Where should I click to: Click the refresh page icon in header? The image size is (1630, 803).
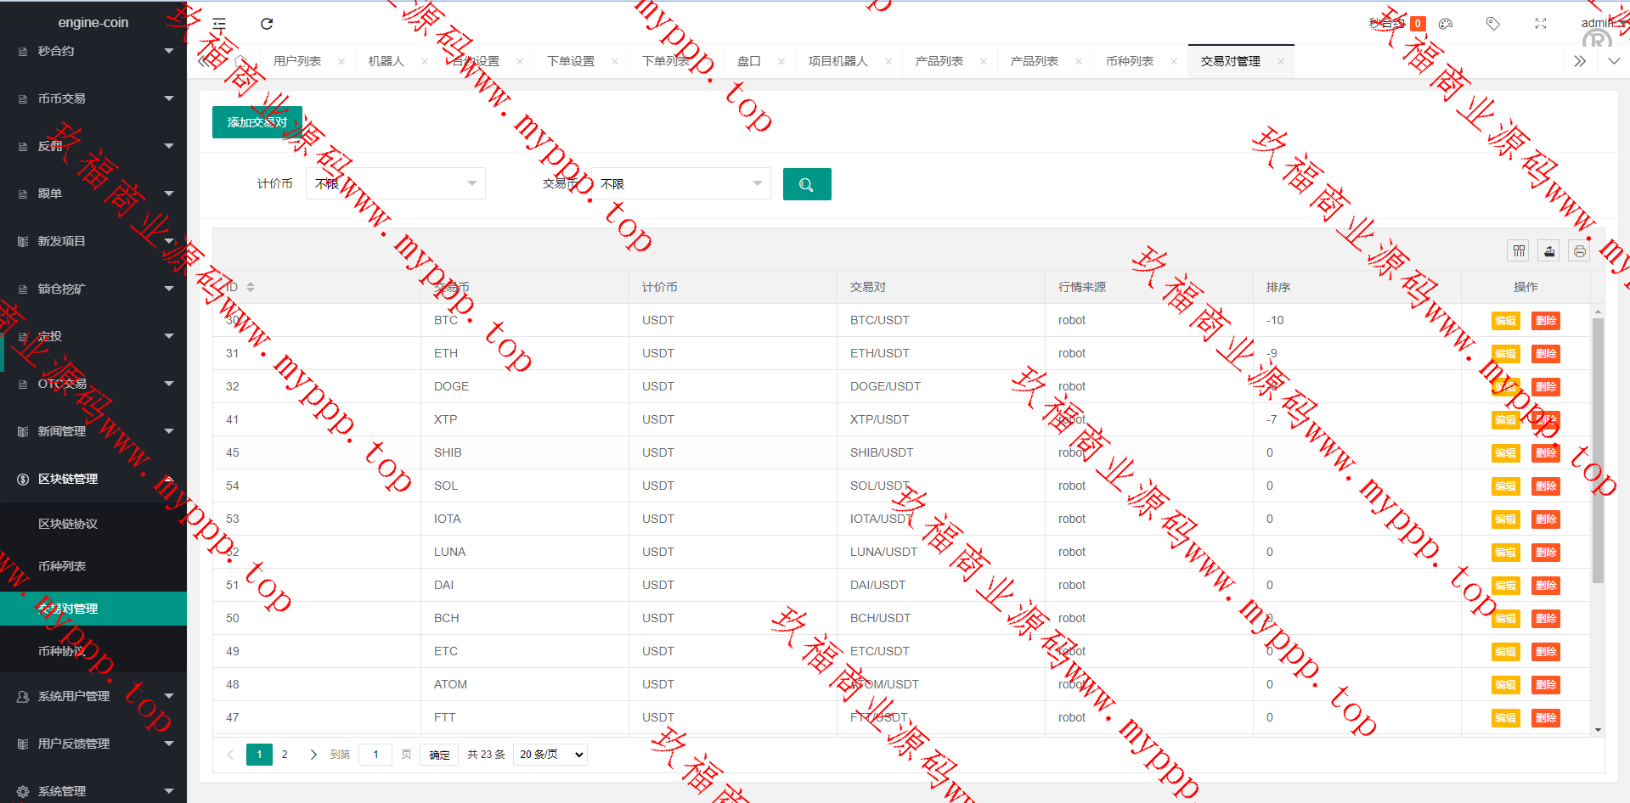267,24
